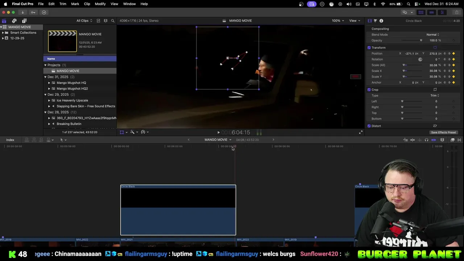
Task: Open the Clip menu
Action: (87, 4)
